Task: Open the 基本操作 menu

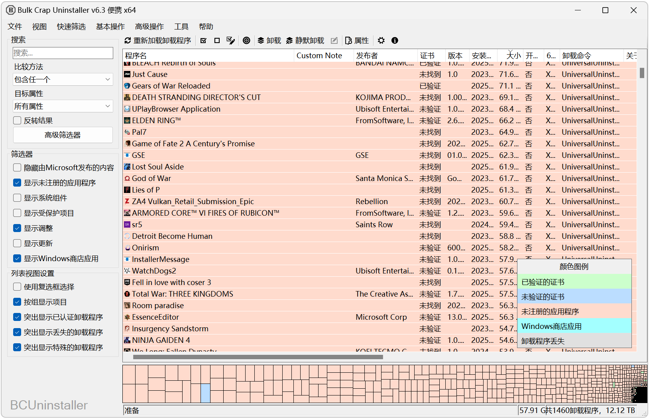Action: (x=110, y=26)
